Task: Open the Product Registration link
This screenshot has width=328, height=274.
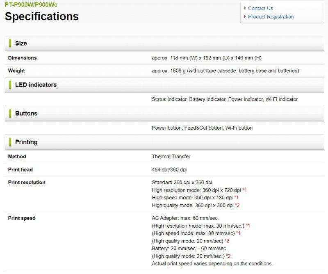Action: pyautogui.click(x=271, y=17)
